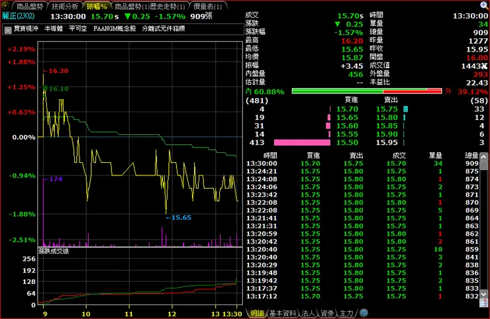The width and height of the screenshot is (490, 319).
Task: Select the 13:19:48 trade row
Action: (362, 273)
